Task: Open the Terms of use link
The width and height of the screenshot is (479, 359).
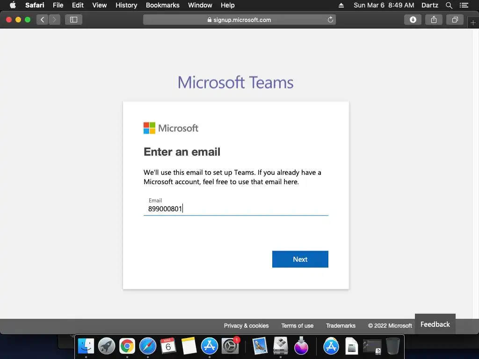Action: coord(297,326)
